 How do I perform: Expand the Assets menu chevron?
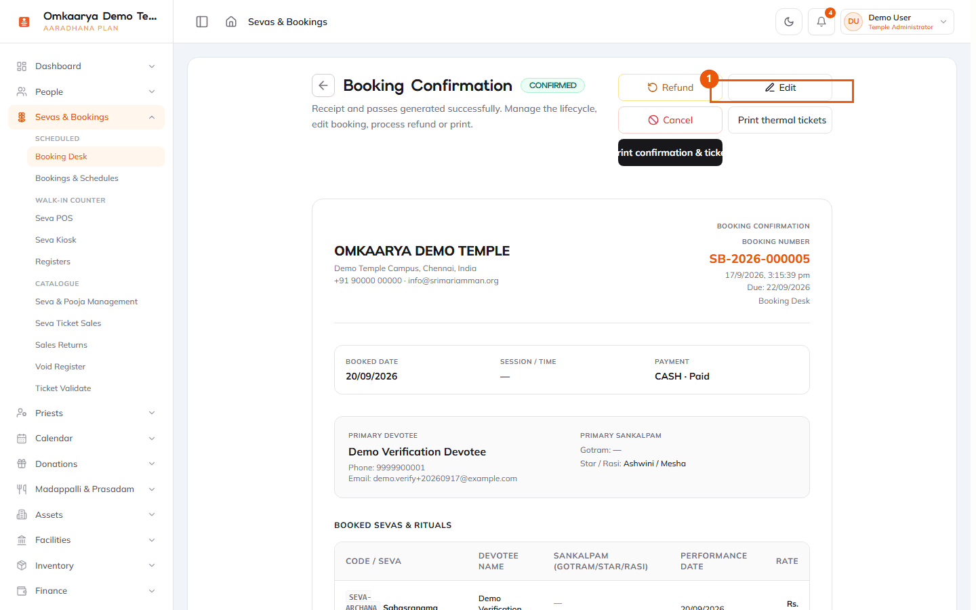pyautogui.click(x=152, y=515)
